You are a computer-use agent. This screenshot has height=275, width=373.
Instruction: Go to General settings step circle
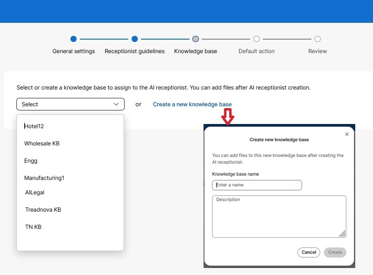tap(73, 39)
